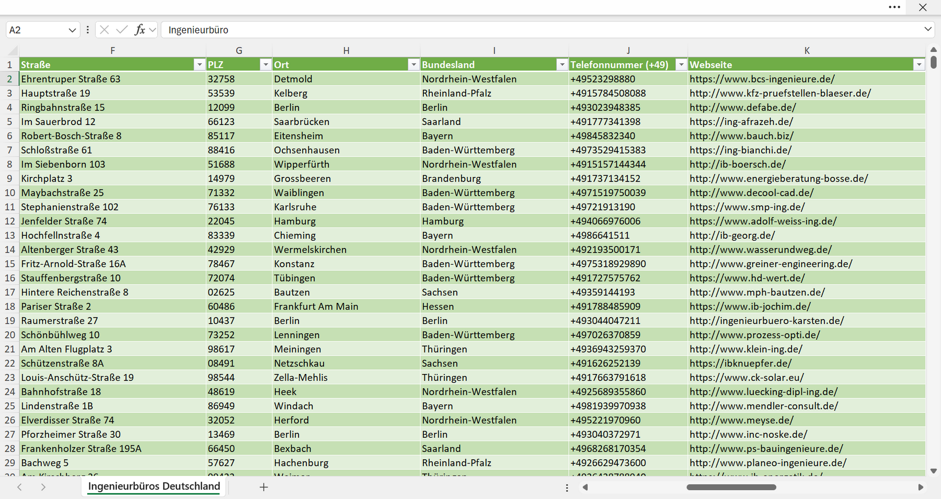Click the vertical scrollbar thumb
Viewport: 941px width, 499px height.
(x=934, y=62)
